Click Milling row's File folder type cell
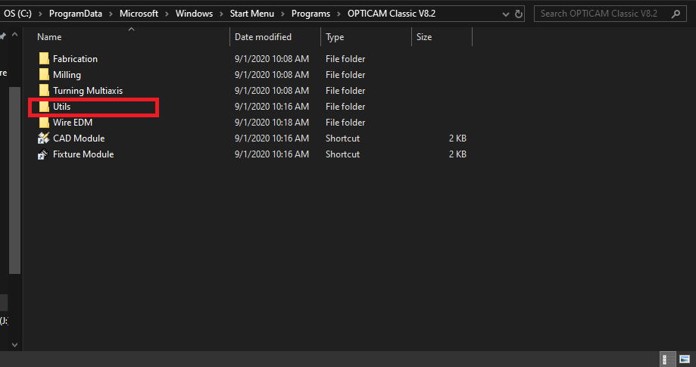This screenshot has height=367, width=696. point(345,74)
